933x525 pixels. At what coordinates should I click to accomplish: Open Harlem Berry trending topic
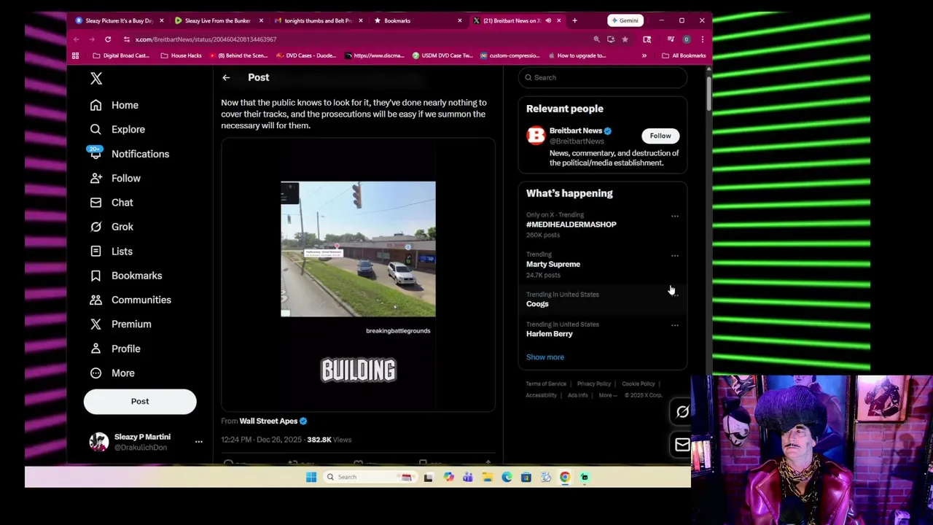click(550, 334)
